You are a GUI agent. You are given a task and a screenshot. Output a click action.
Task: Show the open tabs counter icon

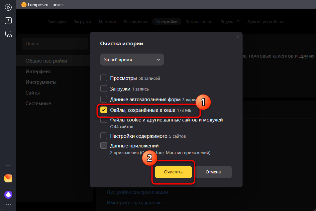click(x=8, y=21)
